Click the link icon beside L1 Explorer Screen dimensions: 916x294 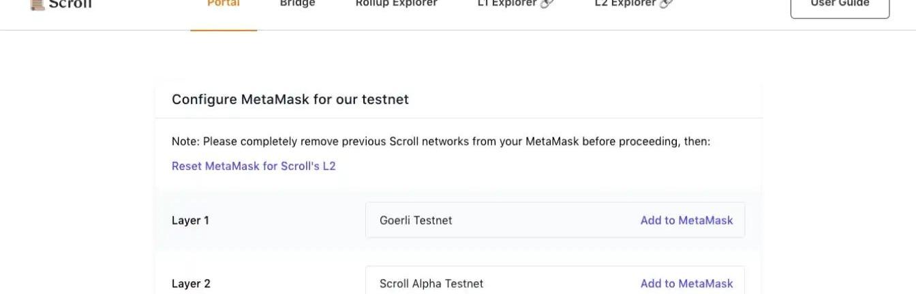pos(547,3)
